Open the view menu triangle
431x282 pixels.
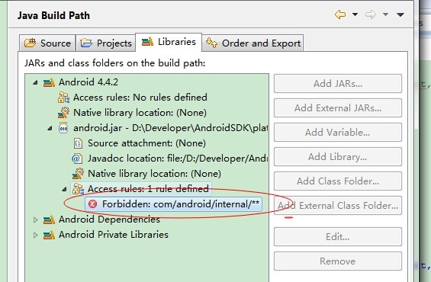pos(400,14)
